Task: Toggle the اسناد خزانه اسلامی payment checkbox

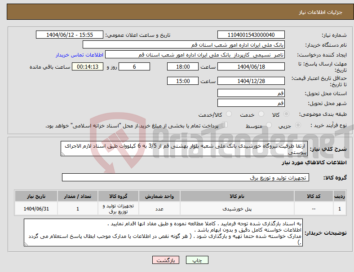Action: (x=225, y=125)
